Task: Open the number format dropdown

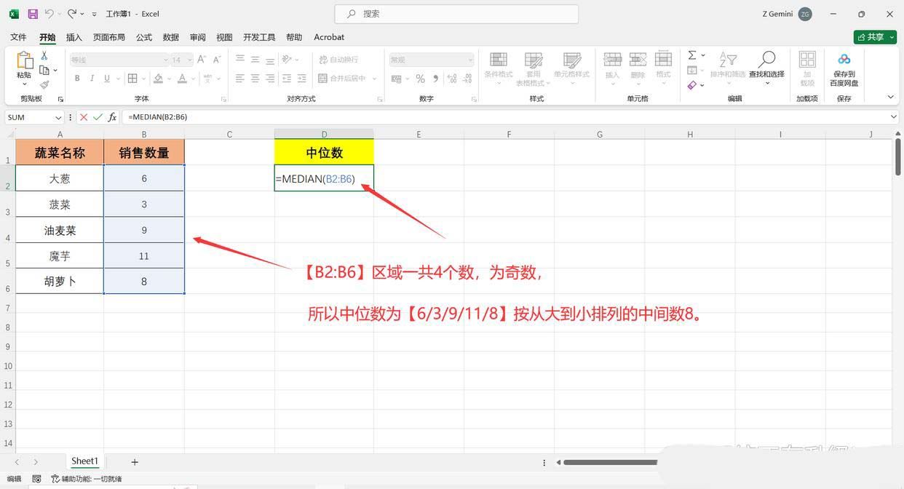Action: (470, 60)
